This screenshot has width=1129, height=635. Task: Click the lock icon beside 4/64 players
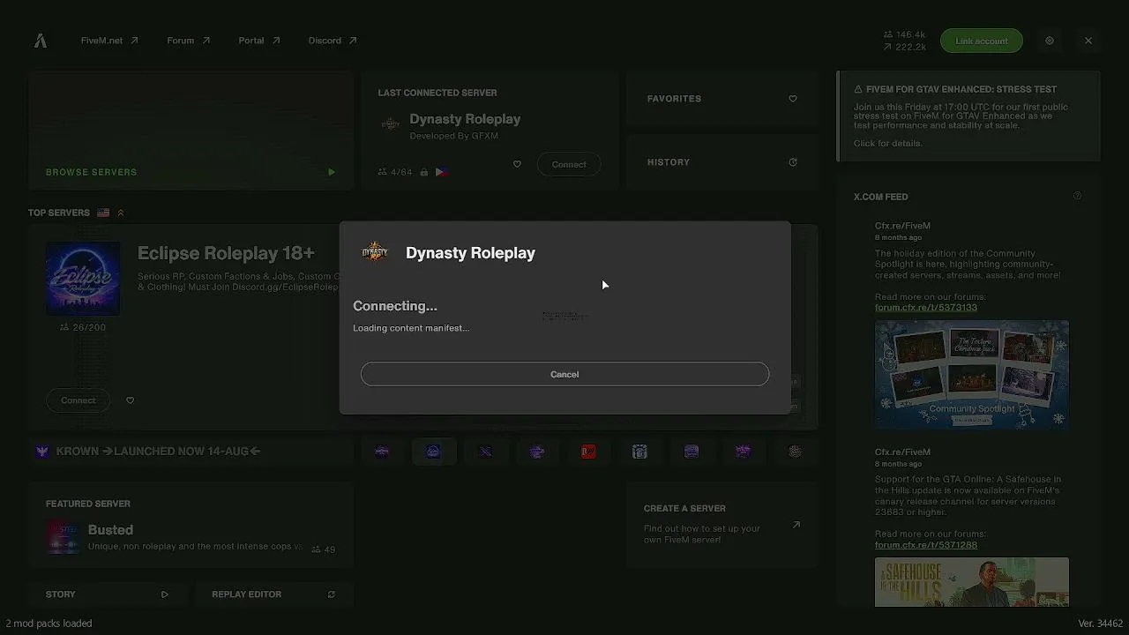pyautogui.click(x=424, y=172)
